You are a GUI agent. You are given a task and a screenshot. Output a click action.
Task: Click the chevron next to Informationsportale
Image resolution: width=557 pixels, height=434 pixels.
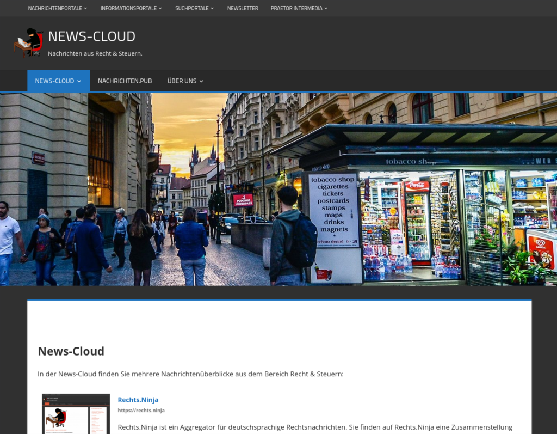[160, 9]
